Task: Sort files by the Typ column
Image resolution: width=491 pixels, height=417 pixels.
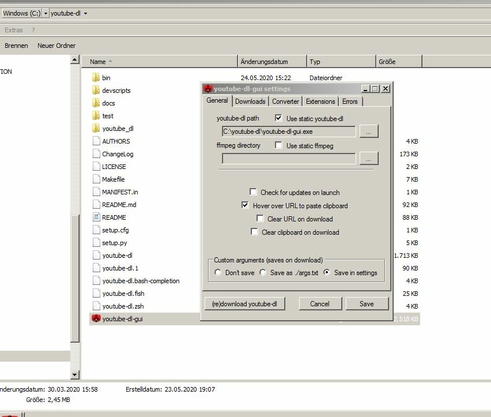Action: pyautogui.click(x=341, y=61)
